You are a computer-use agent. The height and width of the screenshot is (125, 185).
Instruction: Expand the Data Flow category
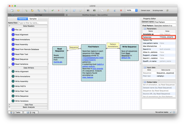pyautogui.click(x=10, y=105)
